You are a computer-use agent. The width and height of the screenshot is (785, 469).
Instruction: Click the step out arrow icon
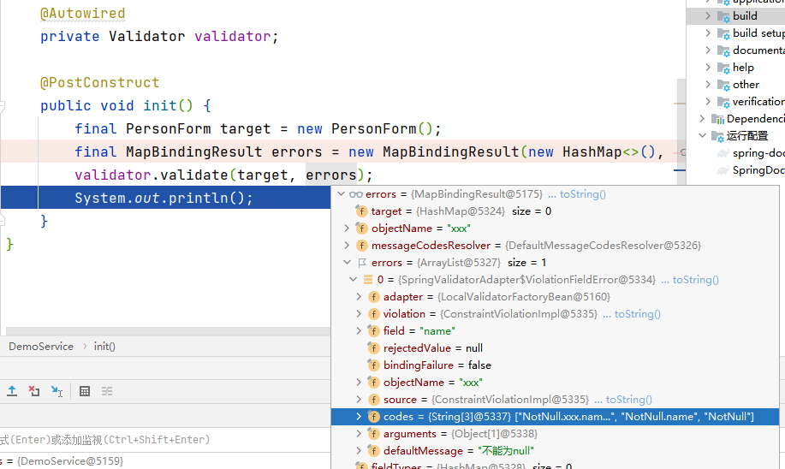point(12,391)
